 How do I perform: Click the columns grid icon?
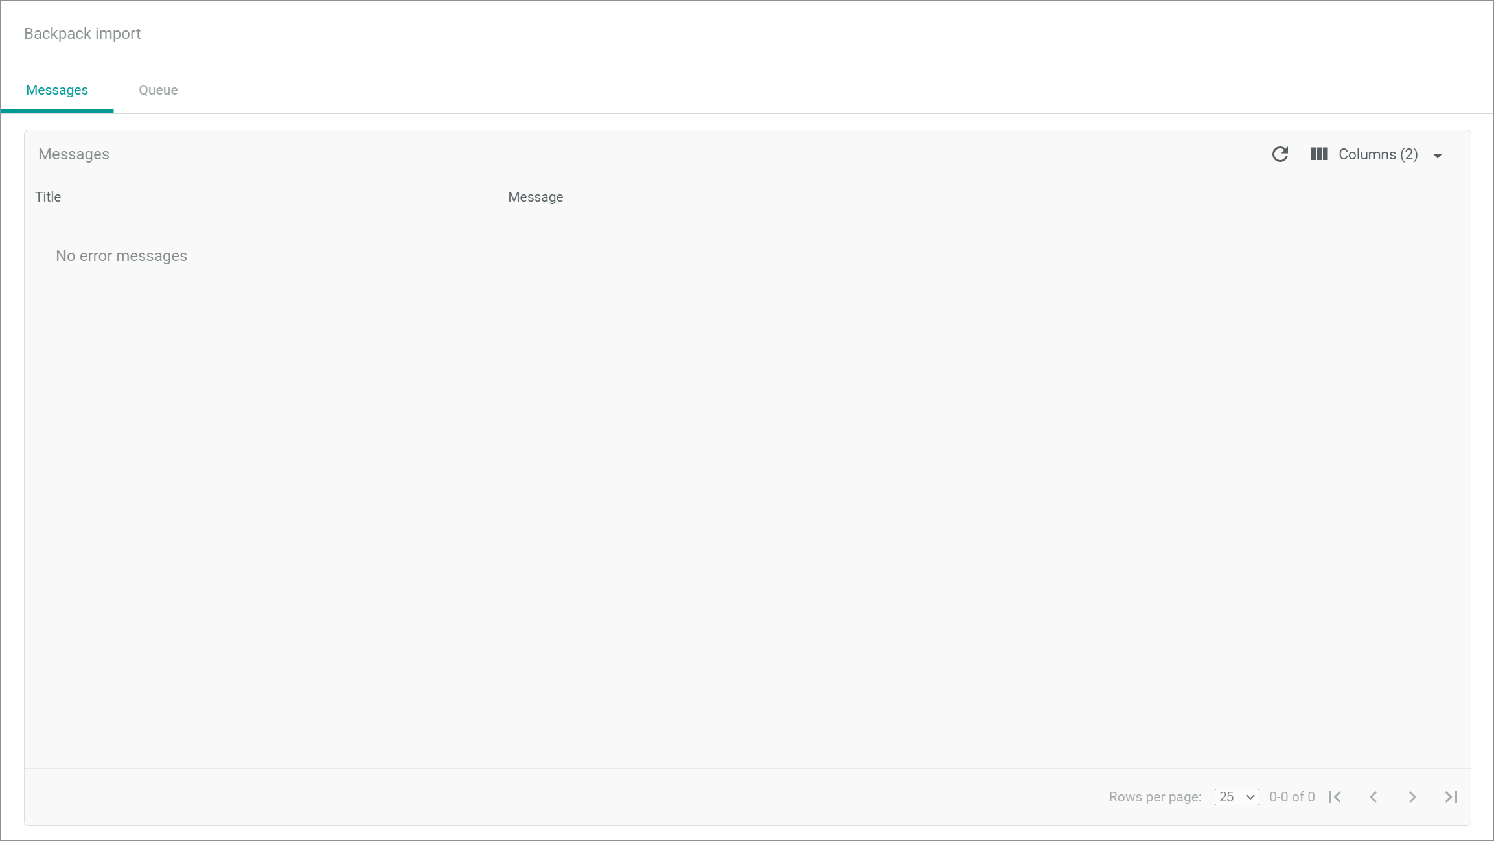(x=1319, y=154)
